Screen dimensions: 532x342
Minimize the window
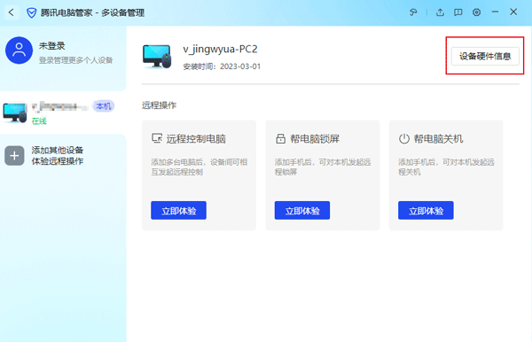(495, 12)
